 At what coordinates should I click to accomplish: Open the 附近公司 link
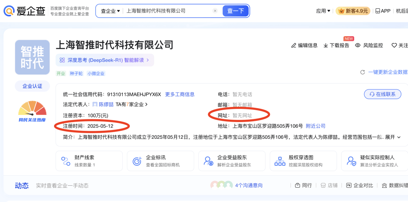click(x=316, y=126)
